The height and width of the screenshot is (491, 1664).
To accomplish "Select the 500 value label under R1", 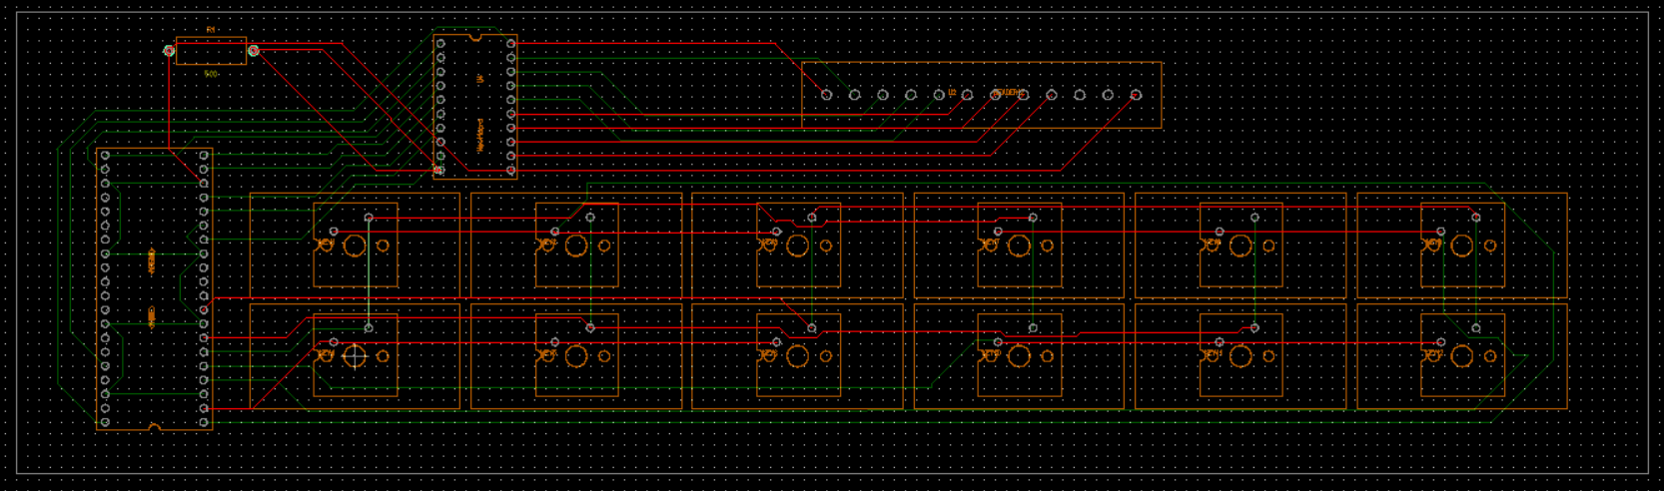I will pos(211,74).
